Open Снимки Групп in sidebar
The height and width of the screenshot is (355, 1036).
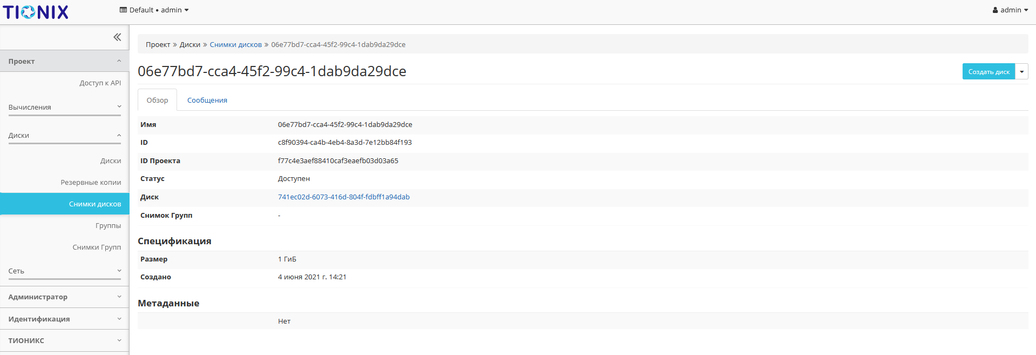(x=97, y=247)
